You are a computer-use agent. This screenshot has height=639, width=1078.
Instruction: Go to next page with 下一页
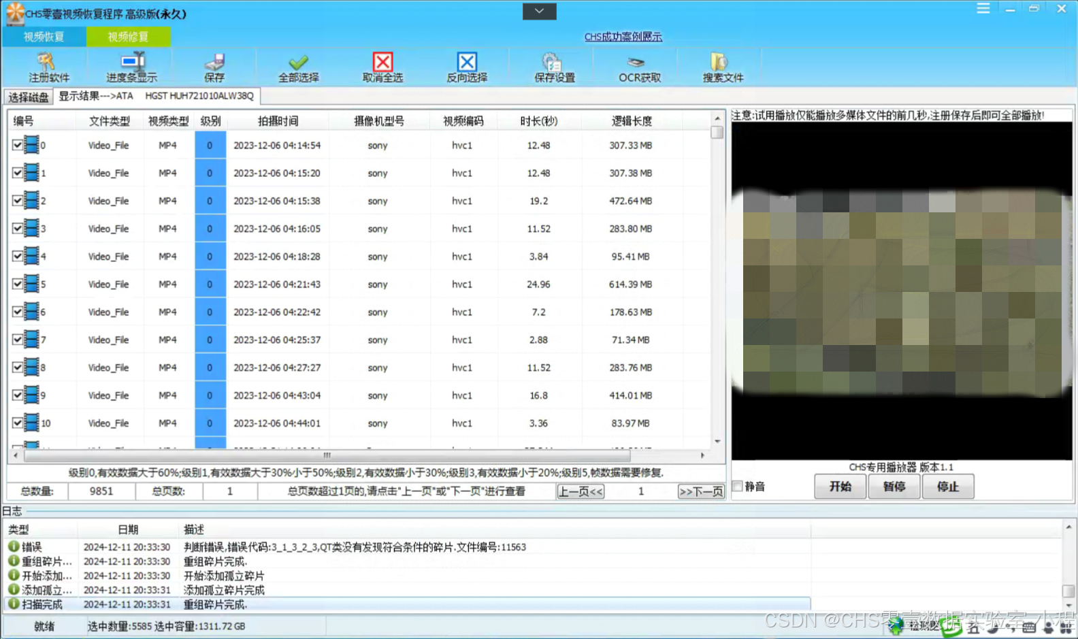click(x=701, y=491)
